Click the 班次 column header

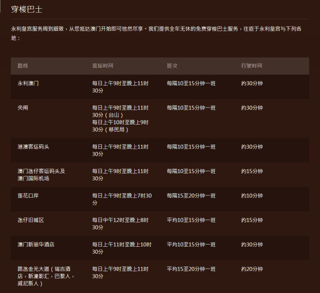tap(172, 66)
